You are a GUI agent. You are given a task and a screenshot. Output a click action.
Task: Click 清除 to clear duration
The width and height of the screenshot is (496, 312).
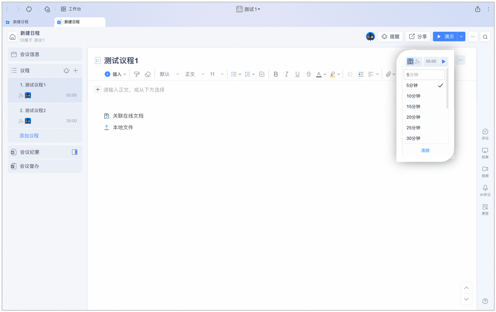[425, 150]
